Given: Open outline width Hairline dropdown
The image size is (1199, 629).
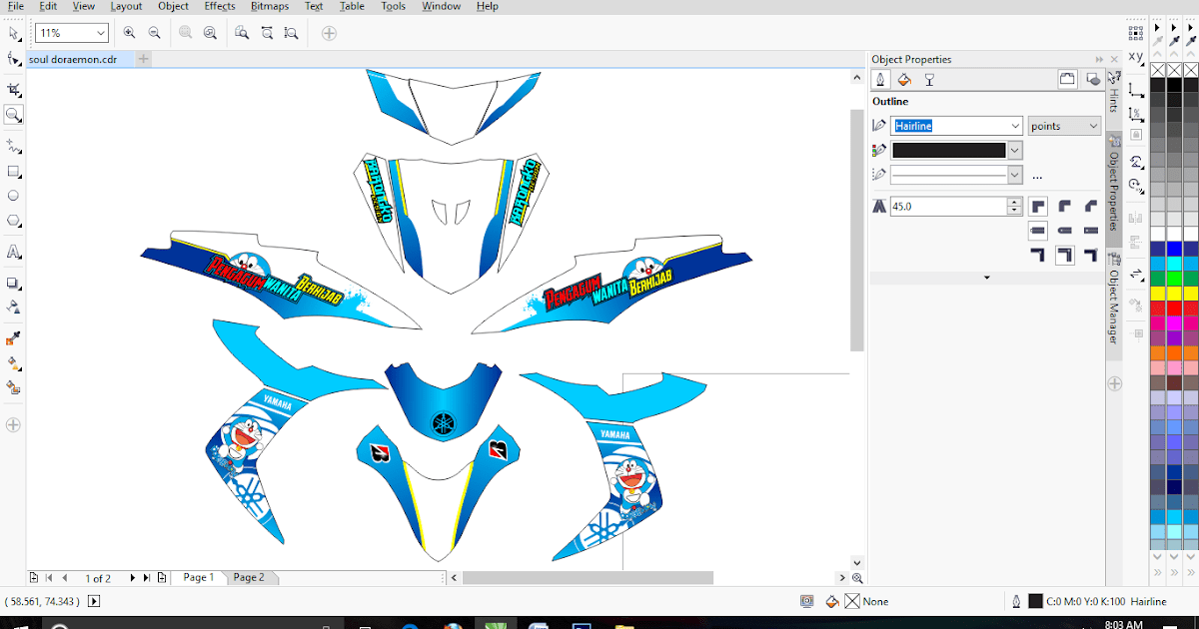Looking at the screenshot, I should point(1015,126).
